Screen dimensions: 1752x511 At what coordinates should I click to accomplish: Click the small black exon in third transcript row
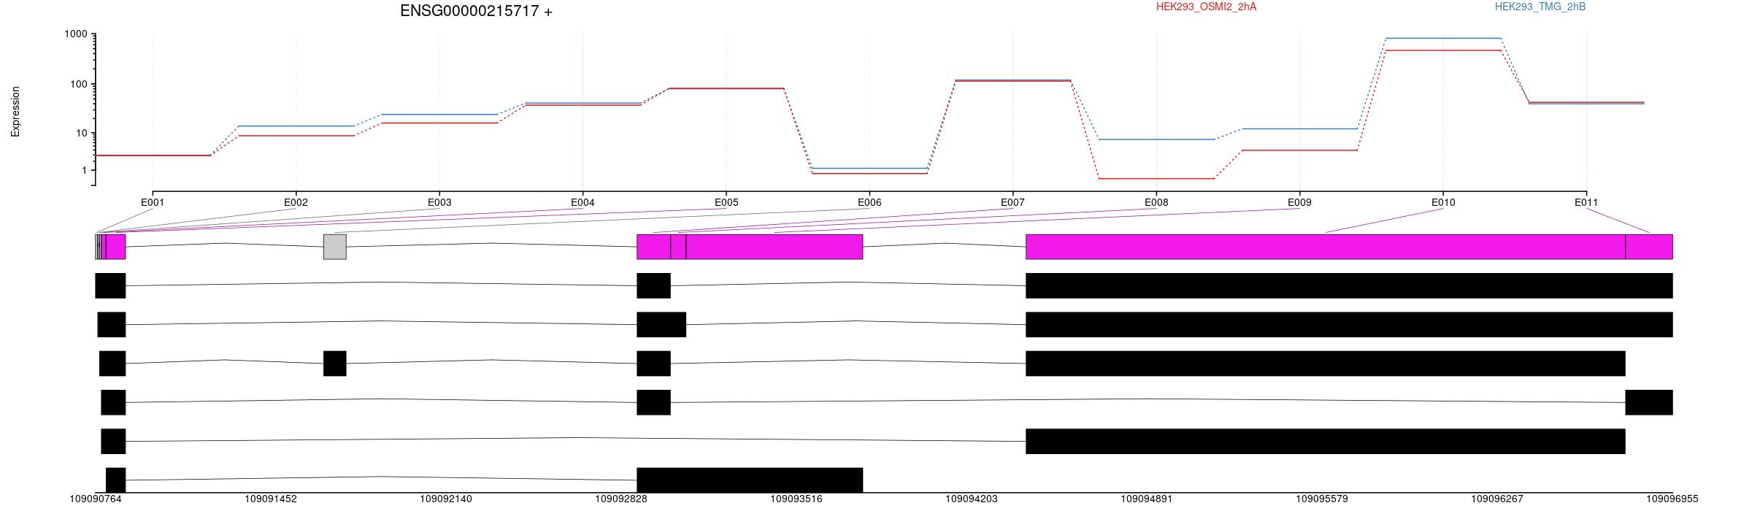[335, 364]
